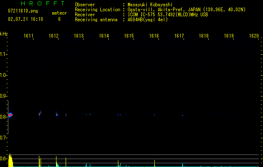
Task: Click the 1617 time axis label
Action: click(x=179, y=35)
